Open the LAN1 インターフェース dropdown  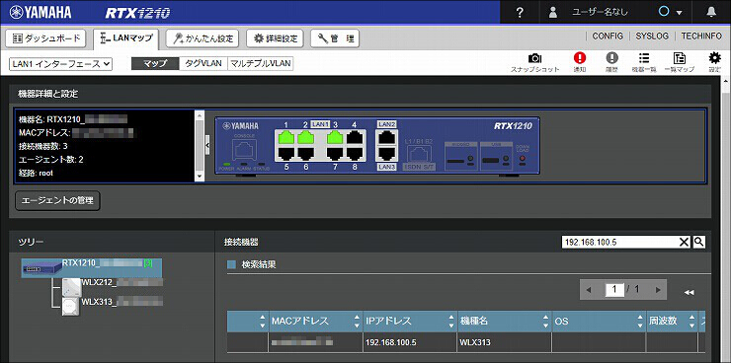coord(60,64)
